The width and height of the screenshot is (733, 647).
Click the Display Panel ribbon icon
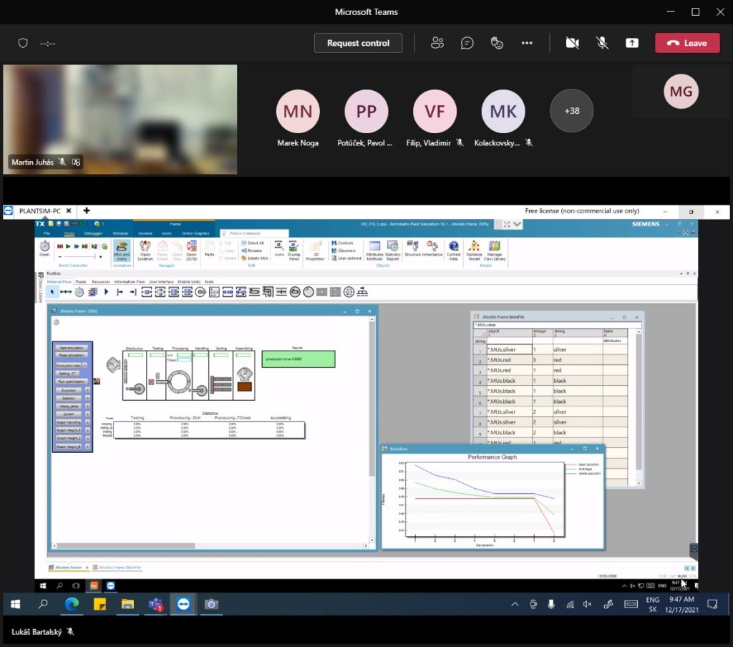(x=294, y=250)
